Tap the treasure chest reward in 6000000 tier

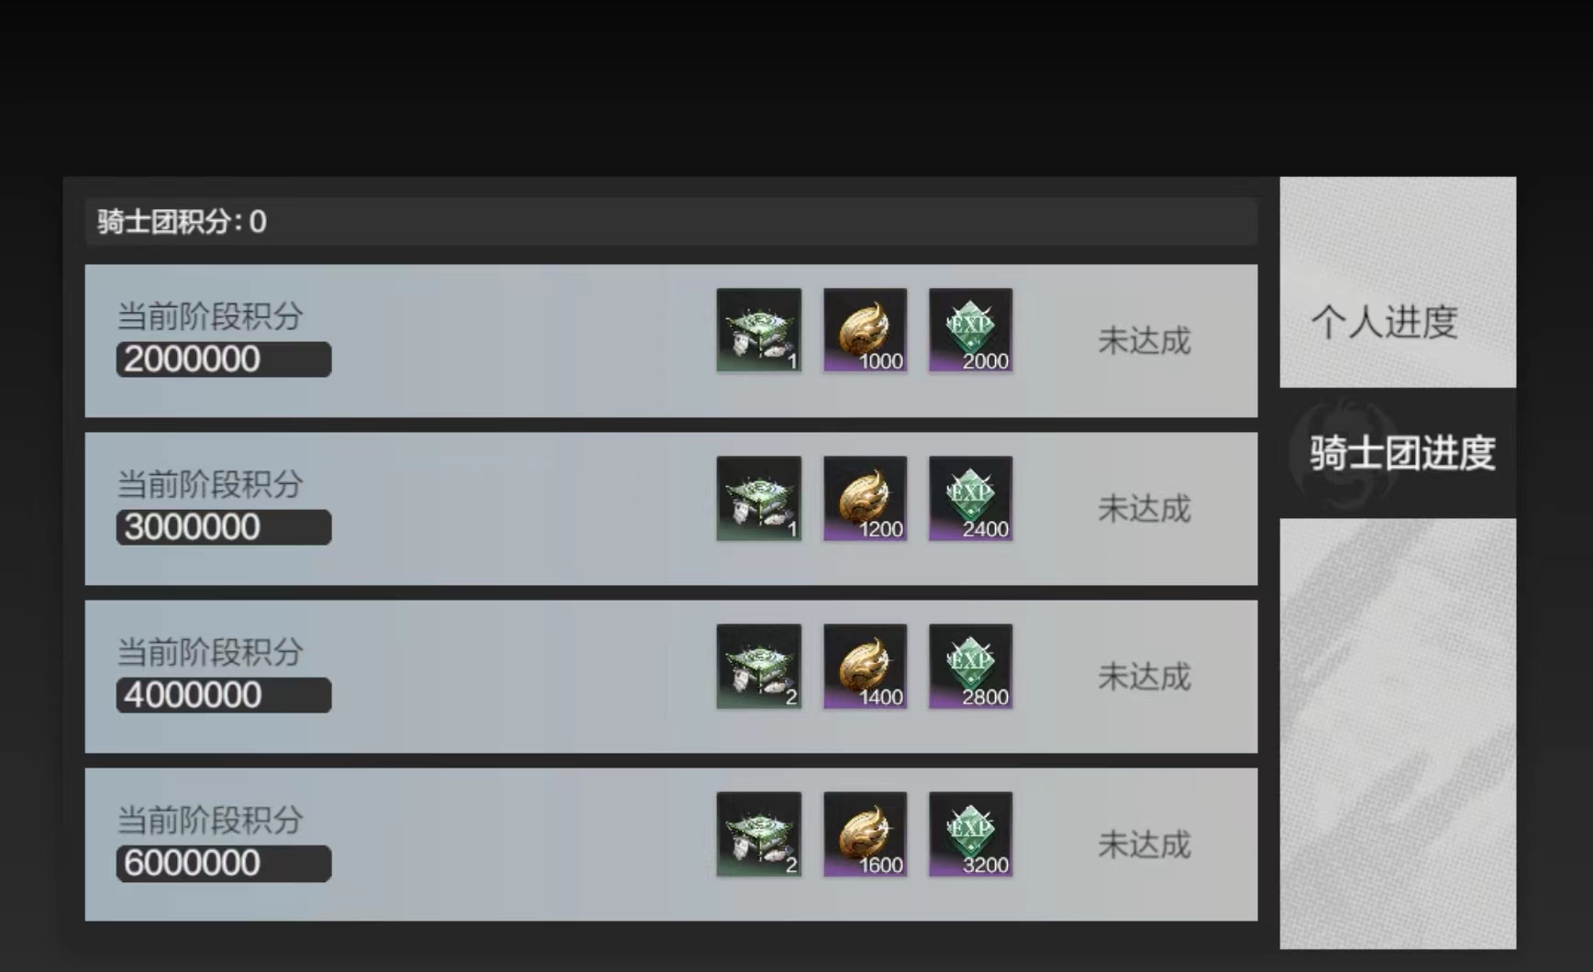pos(758,834)
